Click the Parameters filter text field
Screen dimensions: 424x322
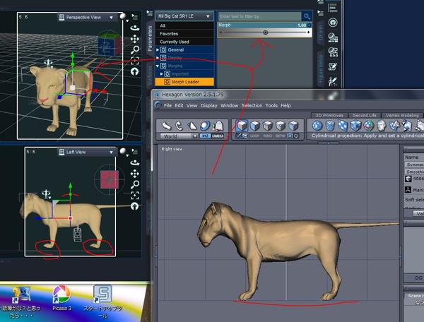pos(260,16)
